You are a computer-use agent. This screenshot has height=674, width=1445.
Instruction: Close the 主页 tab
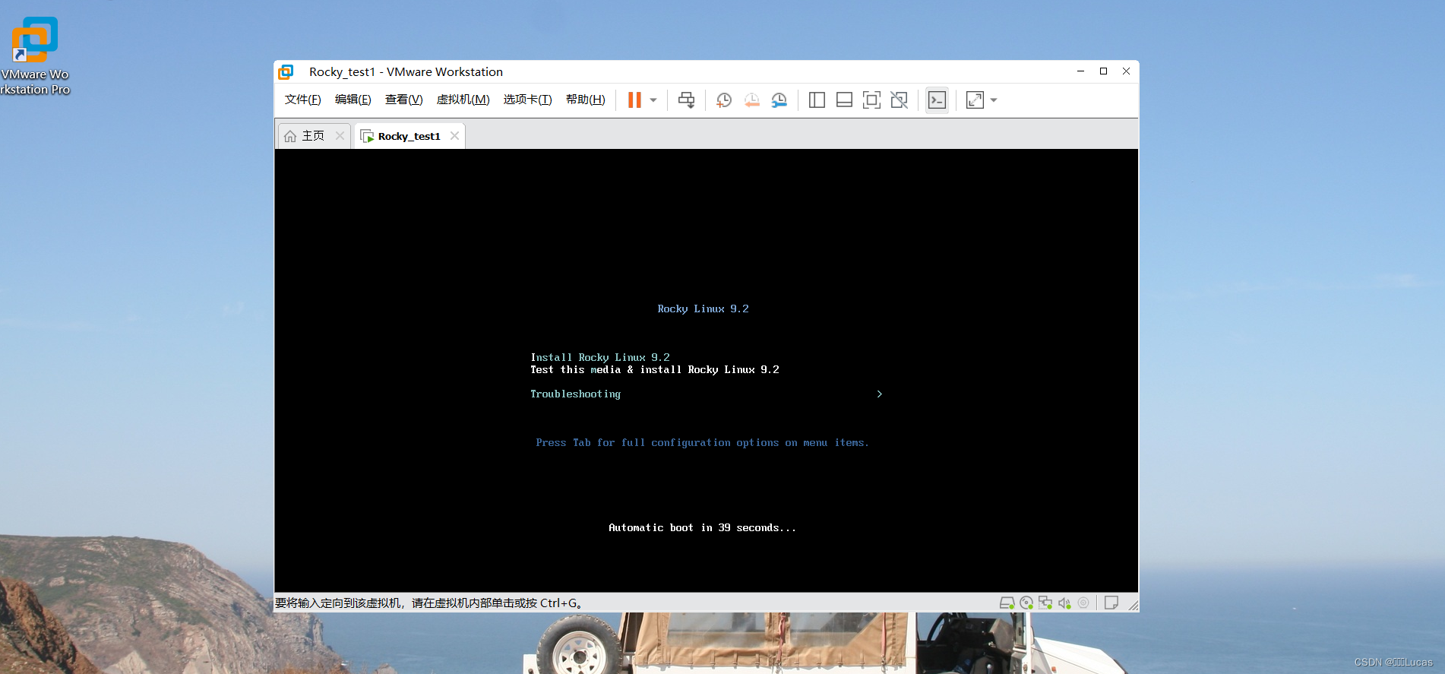pos(340,136)
